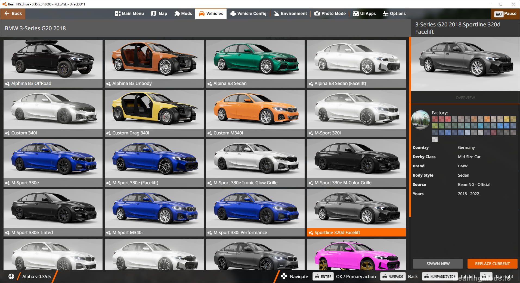This screenshot has width=520, height=283.
Task: Click the 'Alpha v.0.35.5' version text
Action: (x=36, y=276)
